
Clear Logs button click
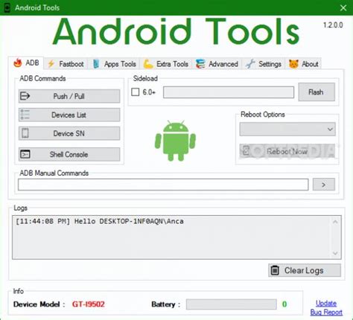pyautogui.click(x=305, y=270)
